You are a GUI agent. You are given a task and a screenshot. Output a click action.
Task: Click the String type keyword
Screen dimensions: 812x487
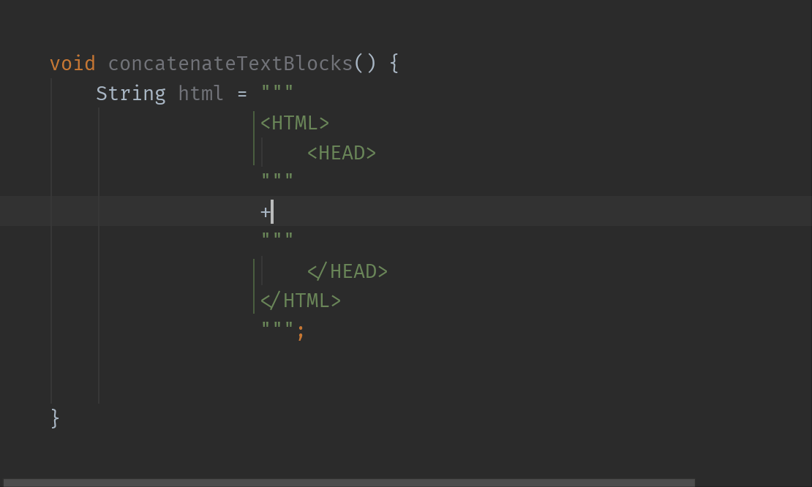tap(131, 94)
